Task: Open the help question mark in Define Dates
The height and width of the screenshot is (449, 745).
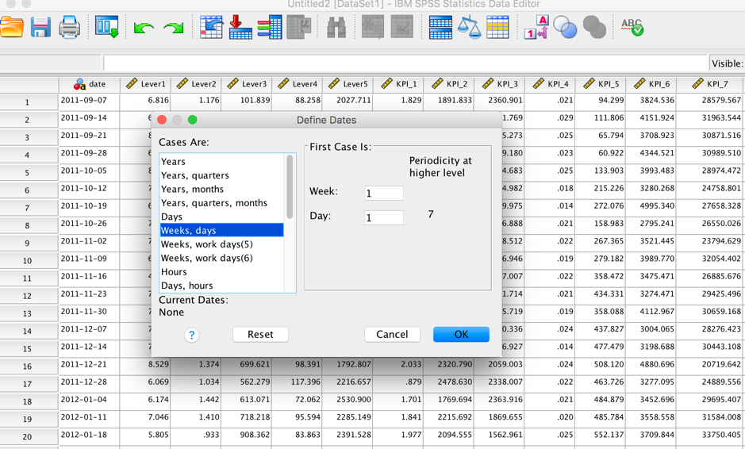Action: [x=191, y=335]
